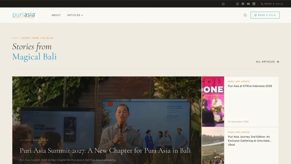Click News and Update tag above STRive article

click(239, 81)
